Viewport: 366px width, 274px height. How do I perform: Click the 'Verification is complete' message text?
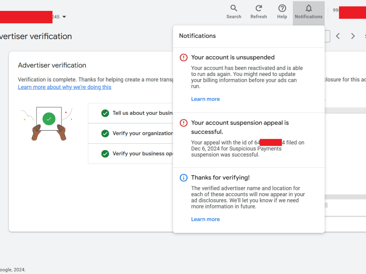point(95,79)
